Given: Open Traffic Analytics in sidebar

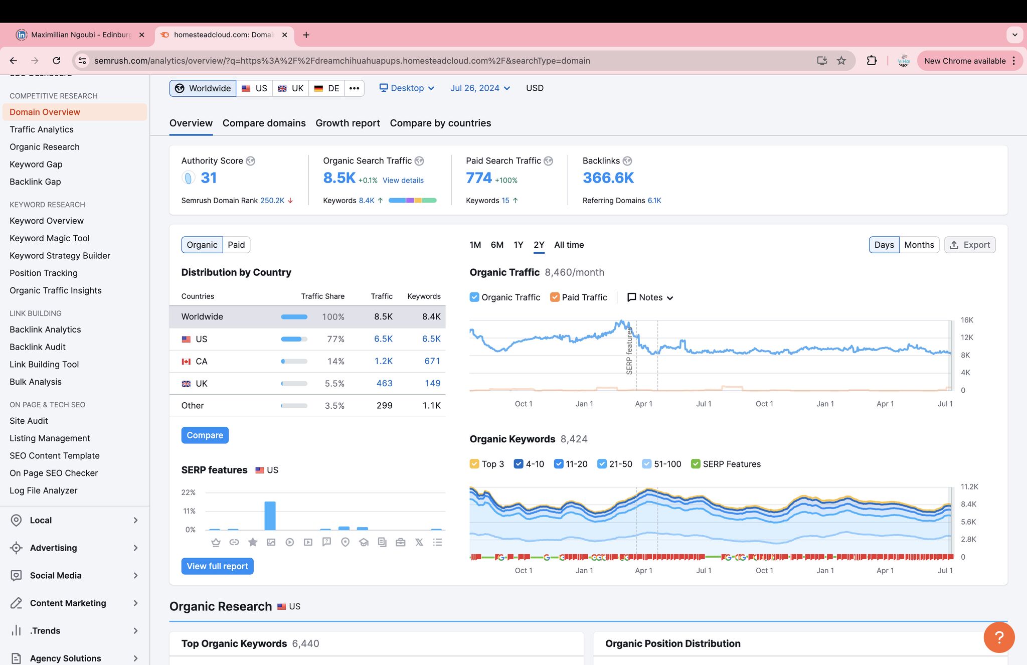Looking at the screenshot, I should click(42, 129).
